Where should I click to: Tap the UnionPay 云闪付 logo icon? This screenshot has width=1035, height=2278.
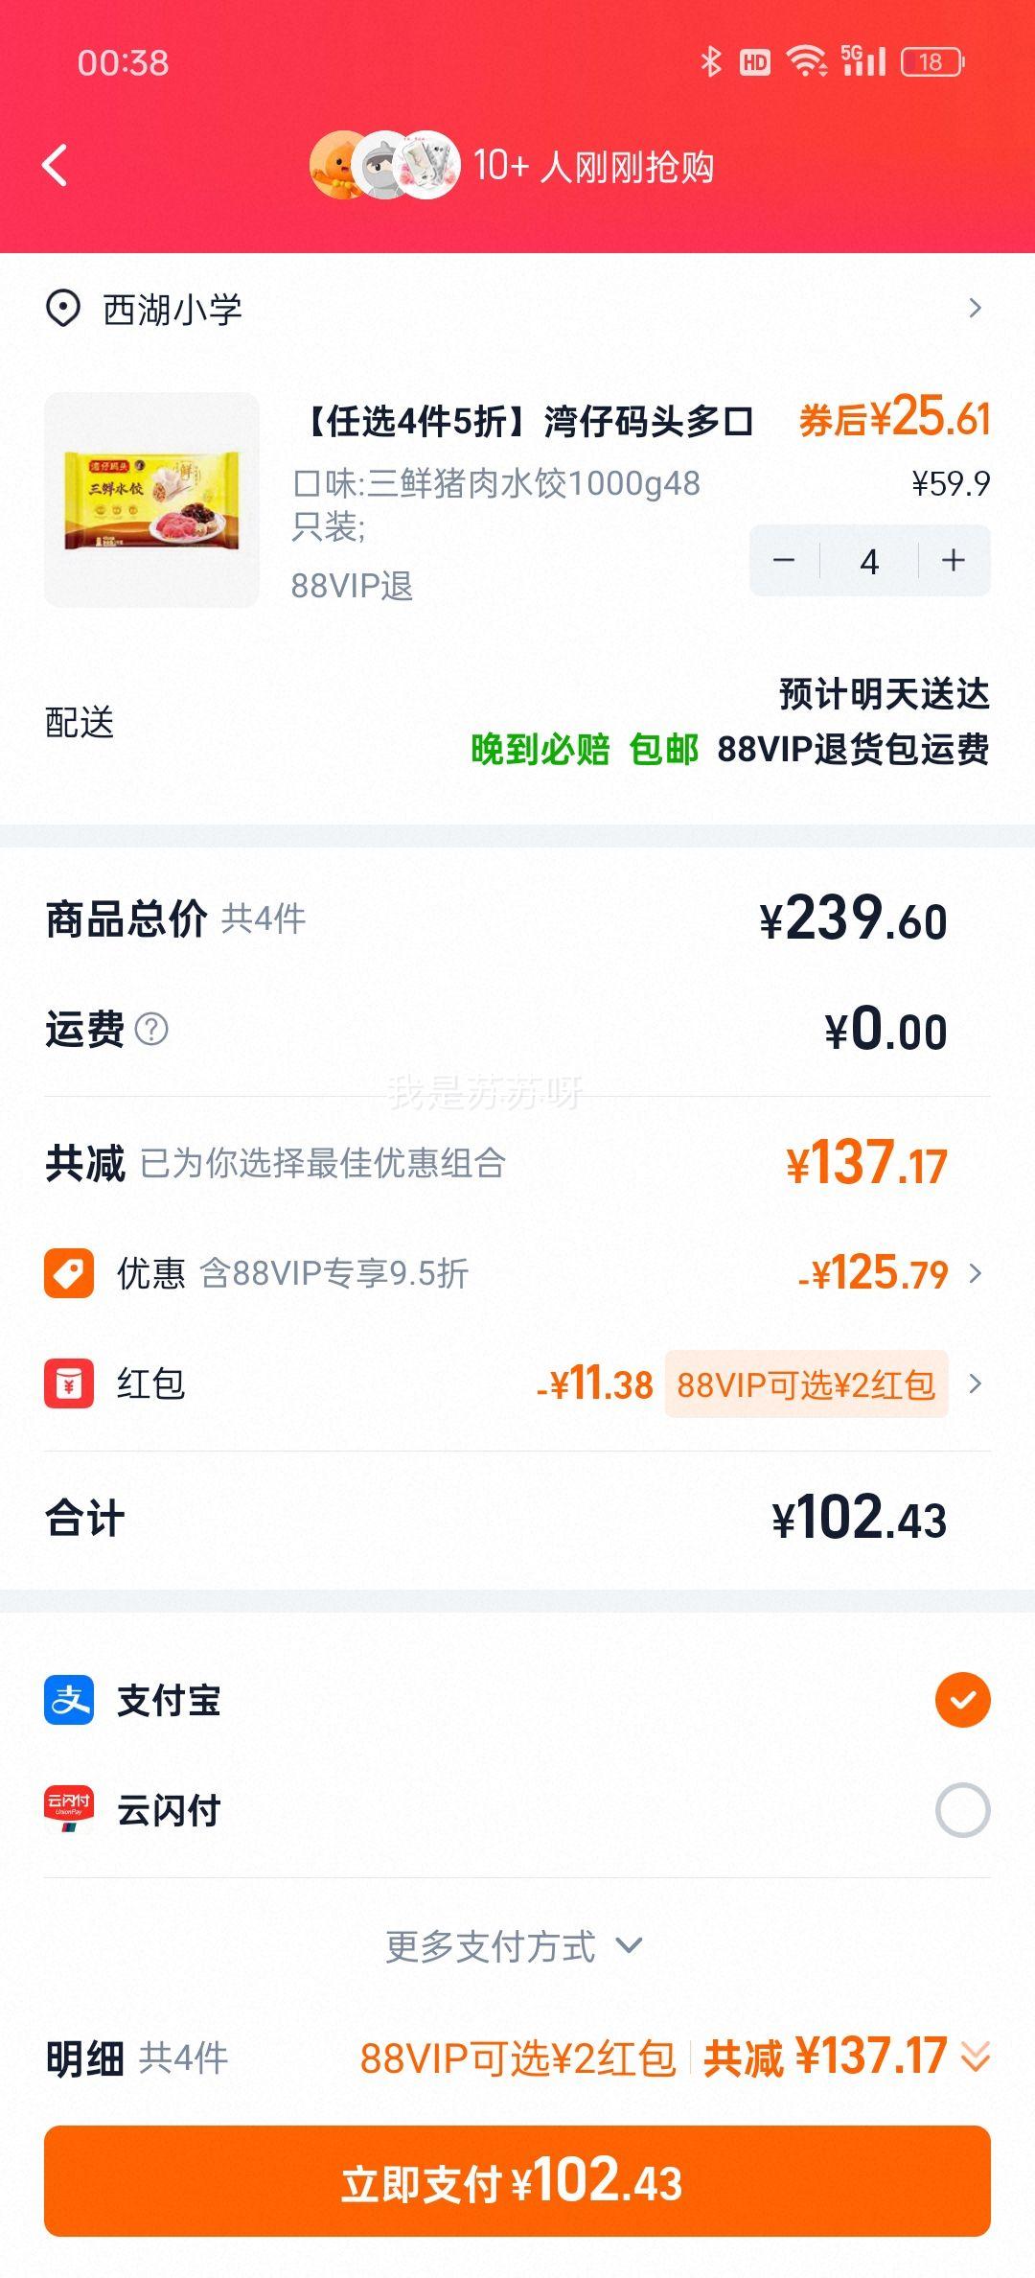(69, 1810)
